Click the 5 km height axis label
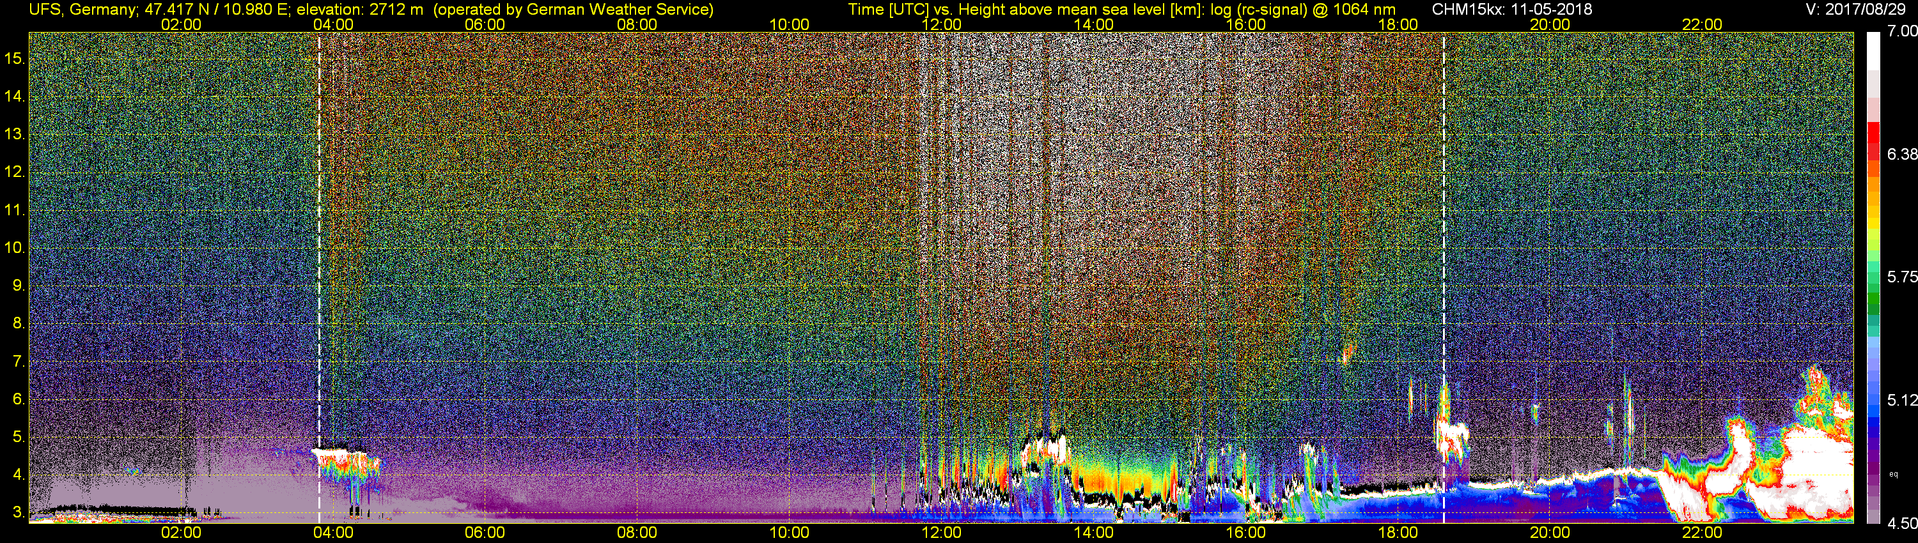Image resolution: width=1918 pixels, height=543 pixels. (19, 436)
